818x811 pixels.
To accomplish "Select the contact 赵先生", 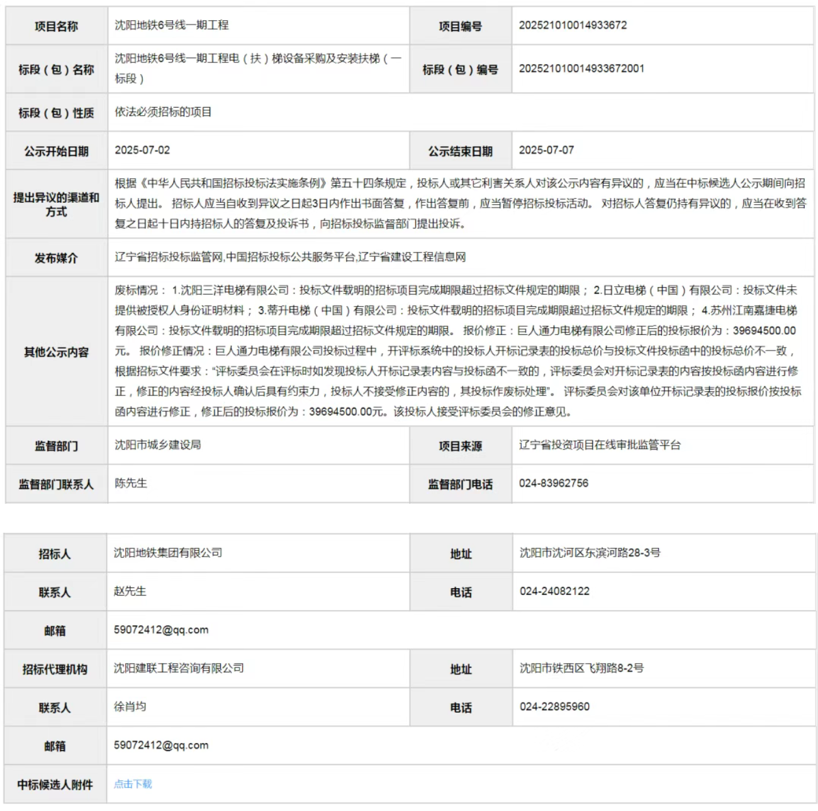I will pyautogui.click(x=130, y=591).
